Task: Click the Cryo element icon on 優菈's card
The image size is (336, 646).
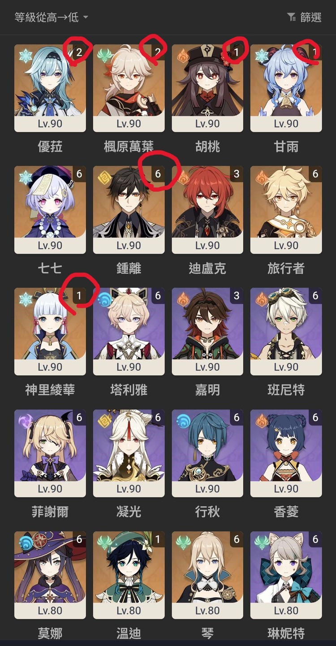Action: pos(25,56)
